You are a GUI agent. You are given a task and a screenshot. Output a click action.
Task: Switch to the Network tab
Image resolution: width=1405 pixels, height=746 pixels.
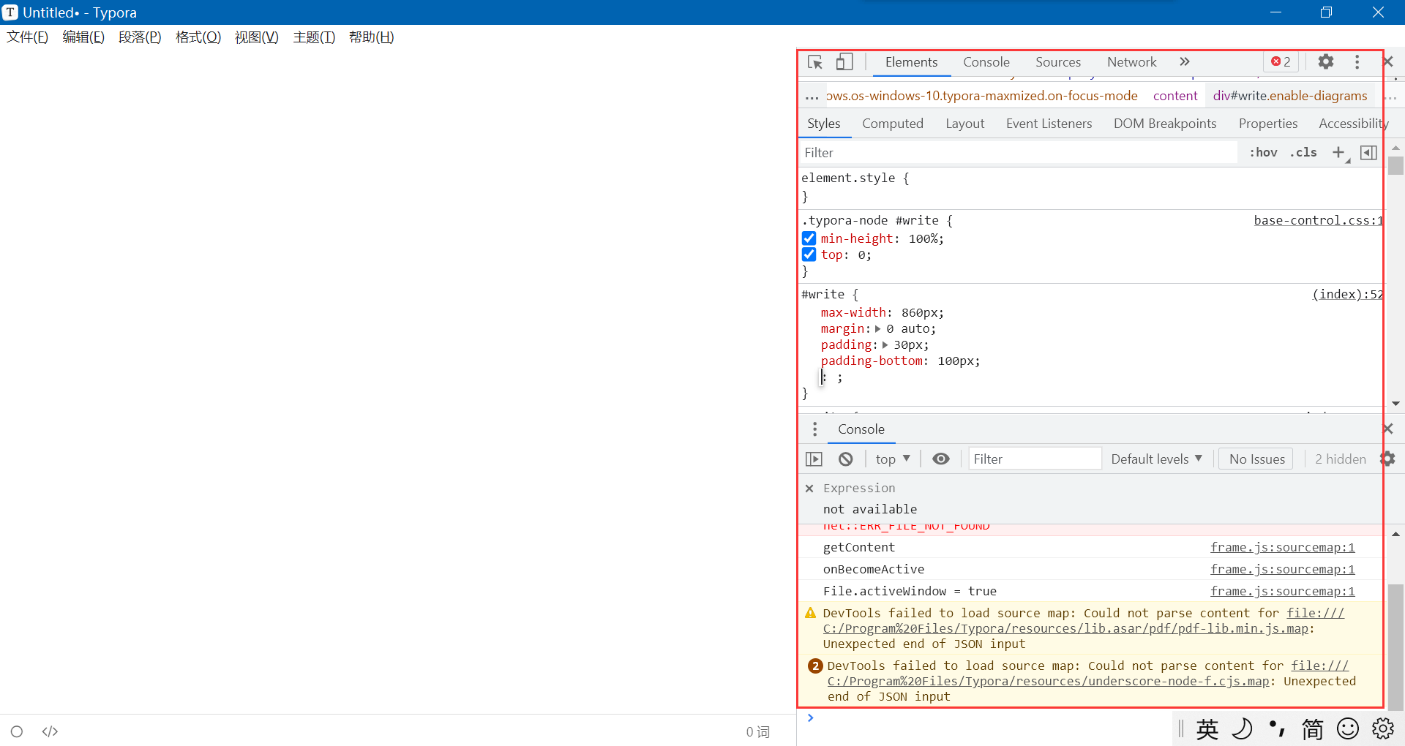(x=1132, y=62)
